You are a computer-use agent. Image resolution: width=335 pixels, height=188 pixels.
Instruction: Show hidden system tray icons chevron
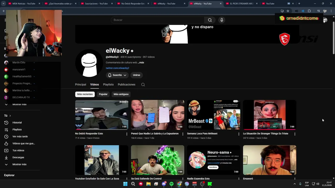pos(295,184)
